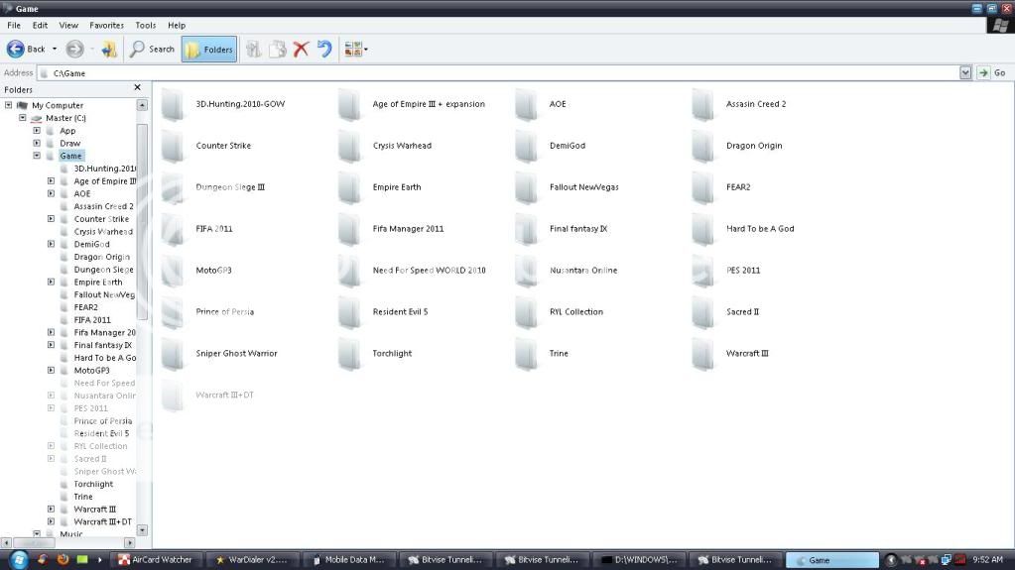Expand Age of Empire III tree node
The height and width of the screenshot is (570, 1015).
(x=52, y=180)
